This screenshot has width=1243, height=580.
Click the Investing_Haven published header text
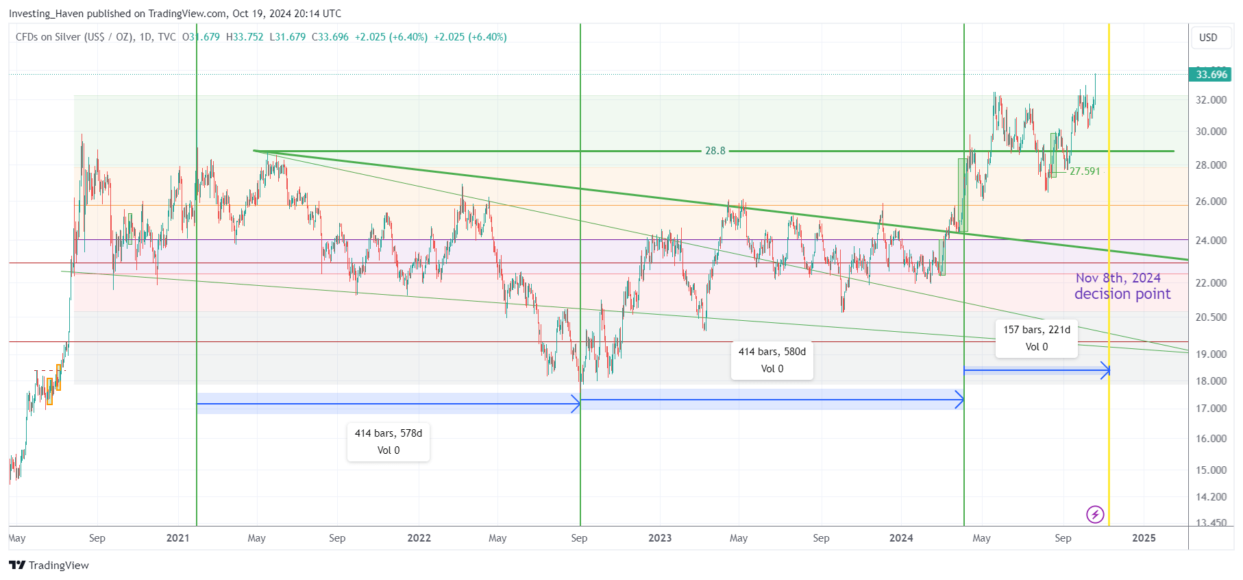(x=175, y=14)
